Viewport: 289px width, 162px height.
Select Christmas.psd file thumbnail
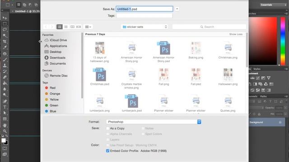click(x=99, y=75)
